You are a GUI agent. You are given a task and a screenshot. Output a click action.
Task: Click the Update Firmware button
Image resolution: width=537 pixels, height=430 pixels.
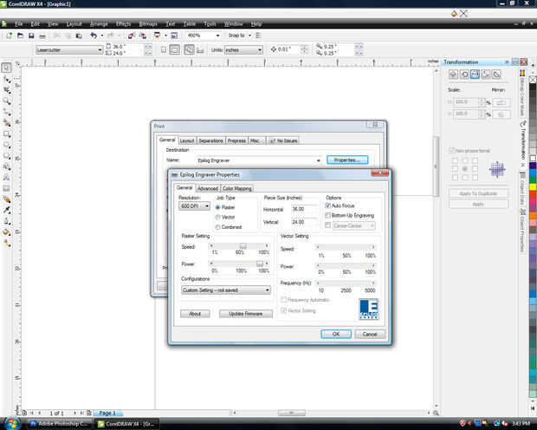click(x=246, y=314)
